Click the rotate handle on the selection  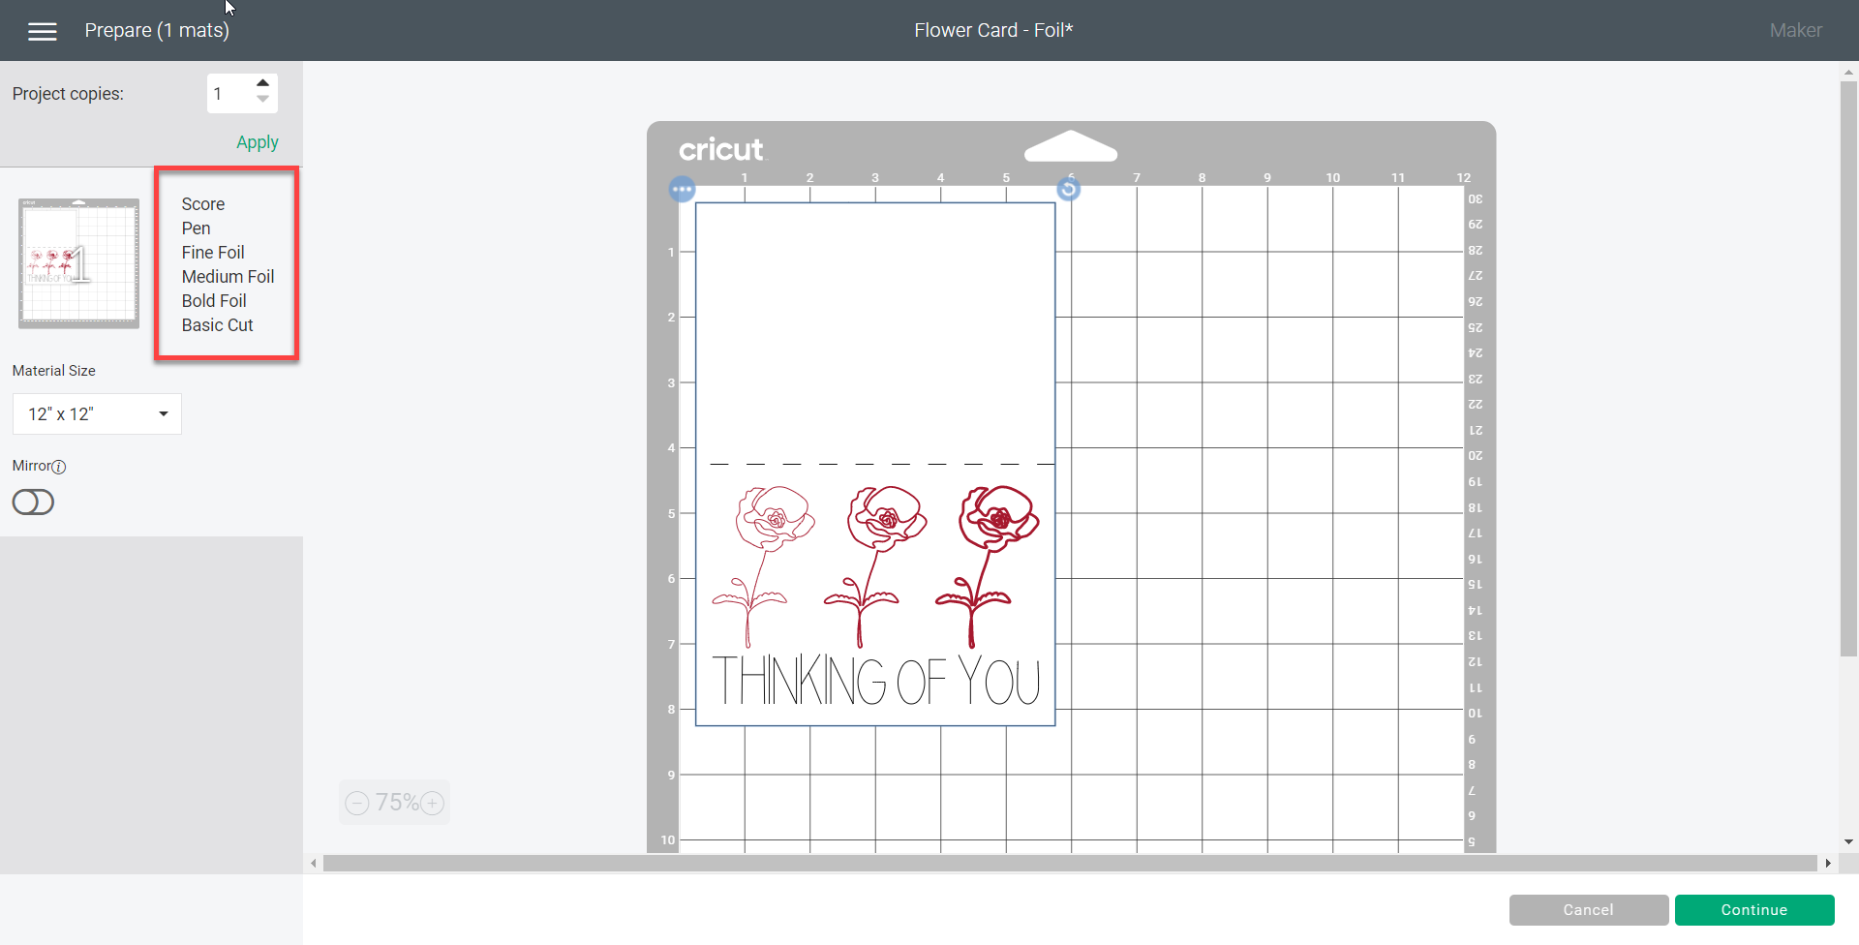pos(1069,189)
